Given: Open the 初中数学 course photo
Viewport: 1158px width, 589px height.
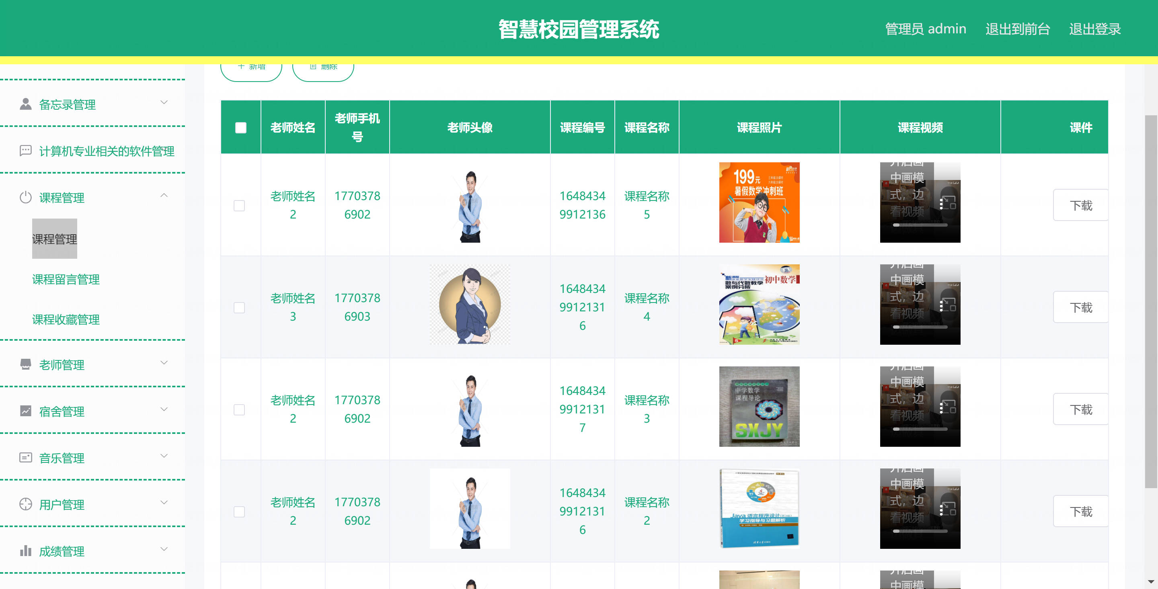Looking at the screenshot, I should 759,304.
